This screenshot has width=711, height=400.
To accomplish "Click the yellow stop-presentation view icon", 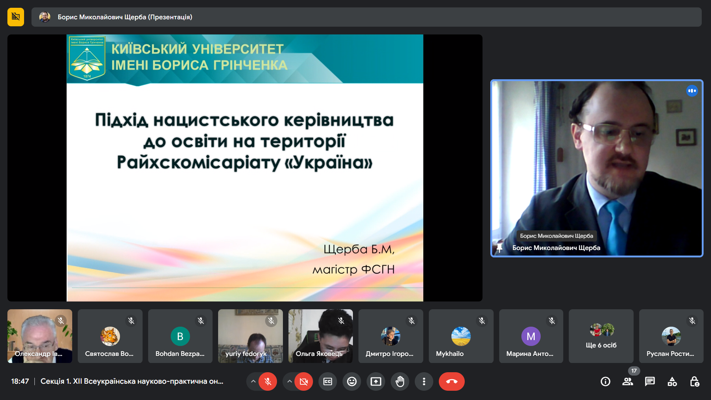I will point(16,17).
